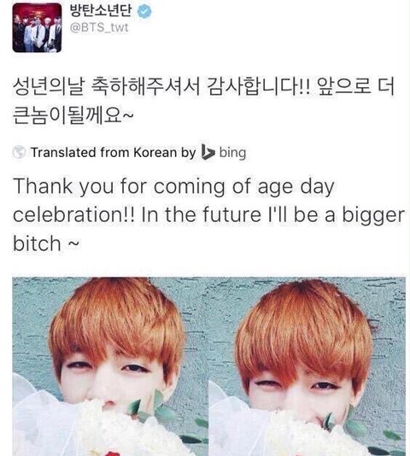Image resolution: width=410 pixels, height=456 pixels.
Task: Click the globe translation icon
Action: pos(19,152)
